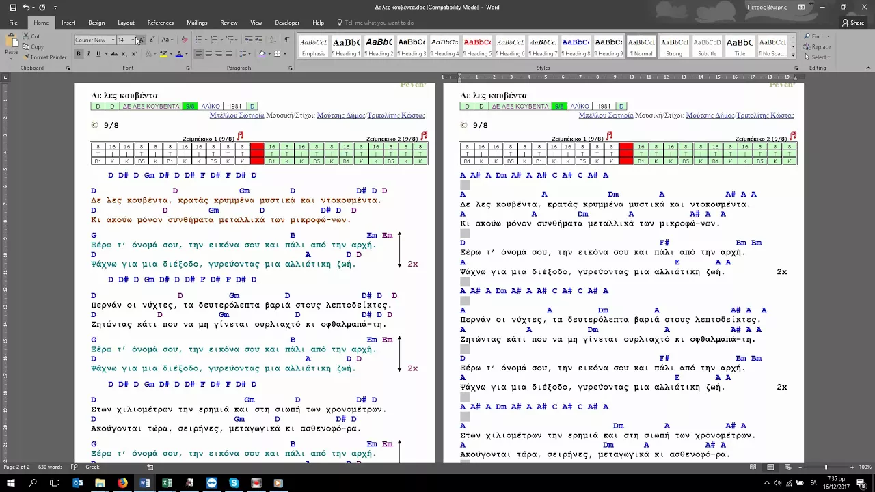Sort the selected text alphabetically
Viewport: 875px width, 492px height.
[273, 40]
